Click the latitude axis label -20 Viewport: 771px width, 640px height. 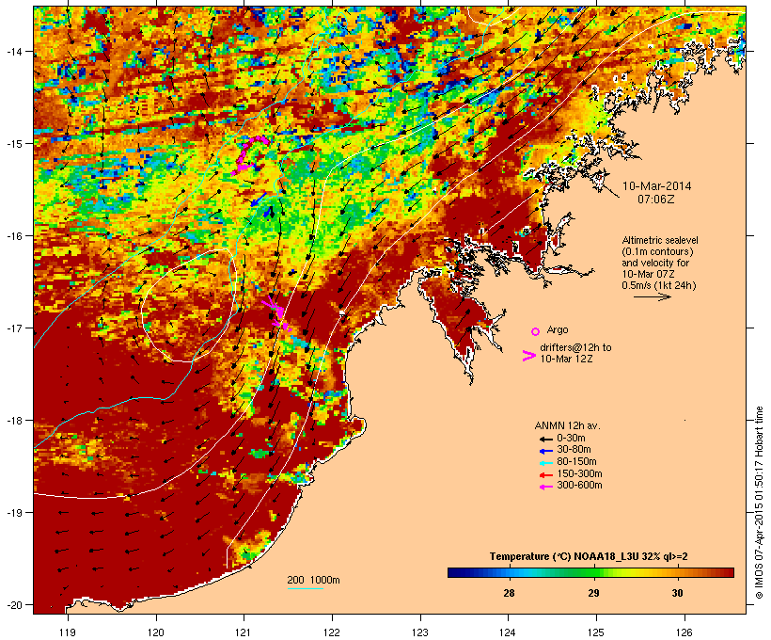[x=13, y=604]
